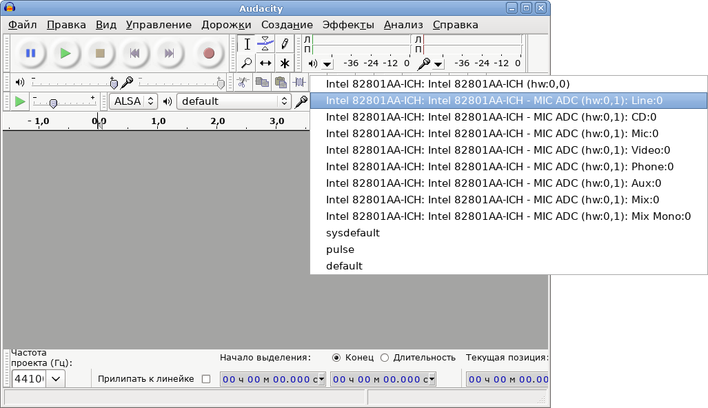708x408 pixels.
Task: Select the 'Длительность' radio button
Action: coord(385,358)
